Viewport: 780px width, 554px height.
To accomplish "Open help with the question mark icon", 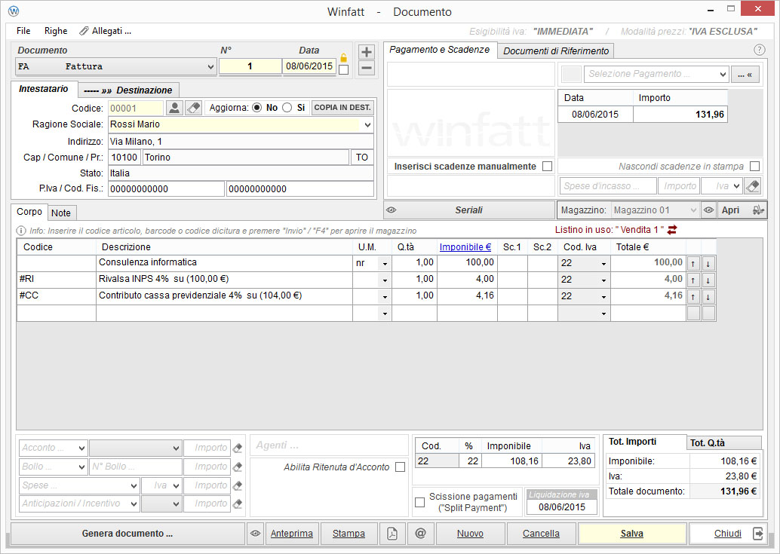I will [x=759, y=50].
